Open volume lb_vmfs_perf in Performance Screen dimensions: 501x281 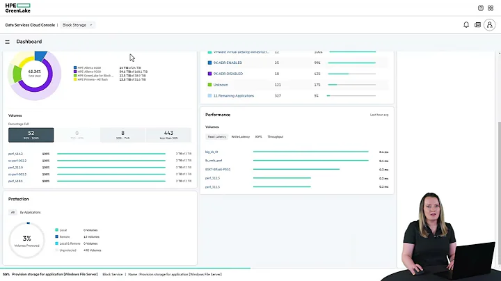214,161
